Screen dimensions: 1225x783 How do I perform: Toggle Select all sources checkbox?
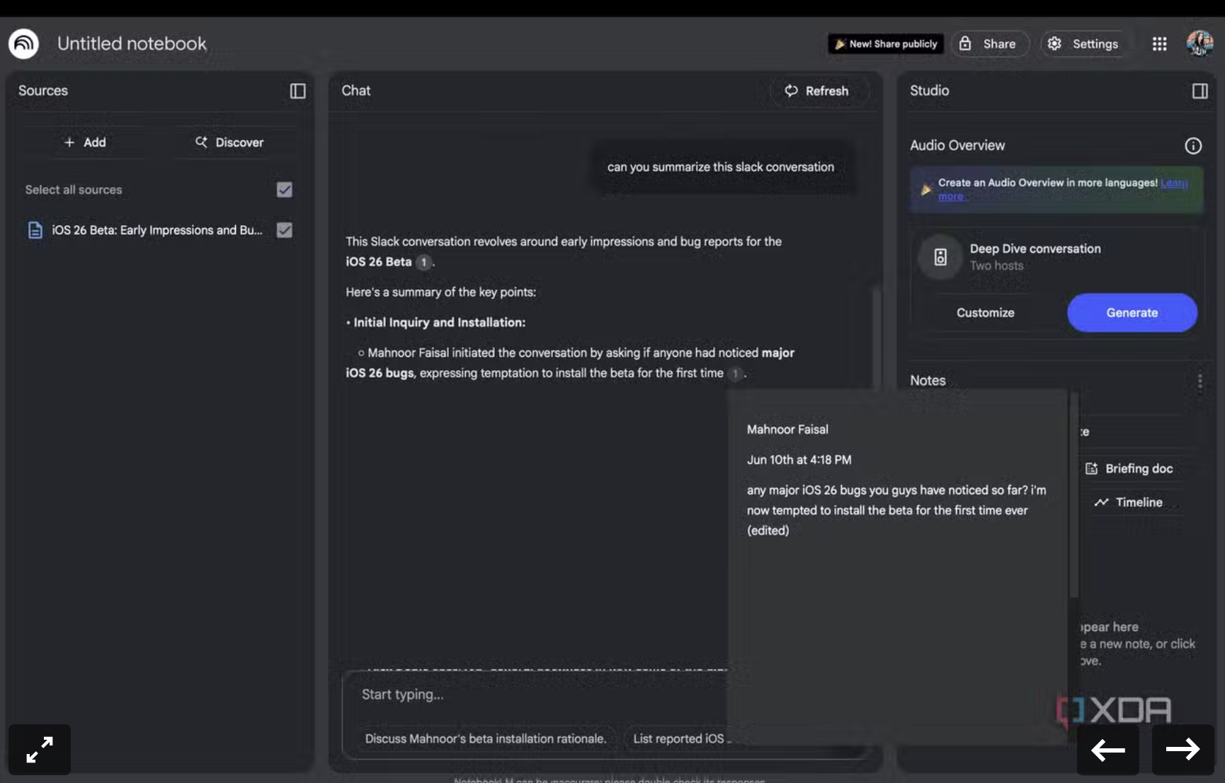[x=285, y=190]
